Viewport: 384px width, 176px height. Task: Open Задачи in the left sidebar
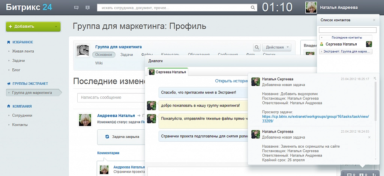click(18, 61)
